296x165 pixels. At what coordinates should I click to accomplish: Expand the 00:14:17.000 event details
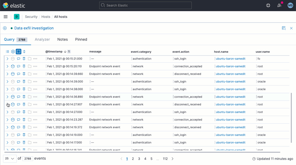pyautogui.click(x=8, y=142)
